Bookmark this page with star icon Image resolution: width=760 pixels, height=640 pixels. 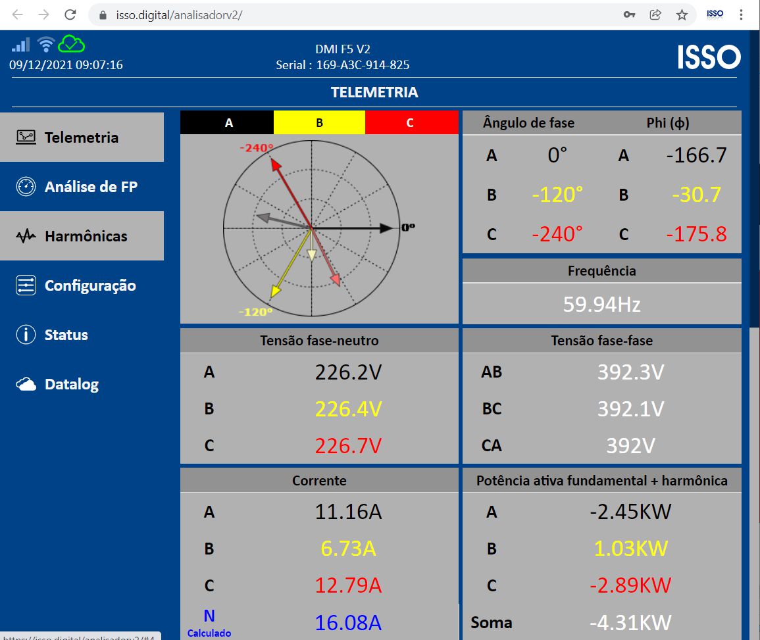point(682,14)
